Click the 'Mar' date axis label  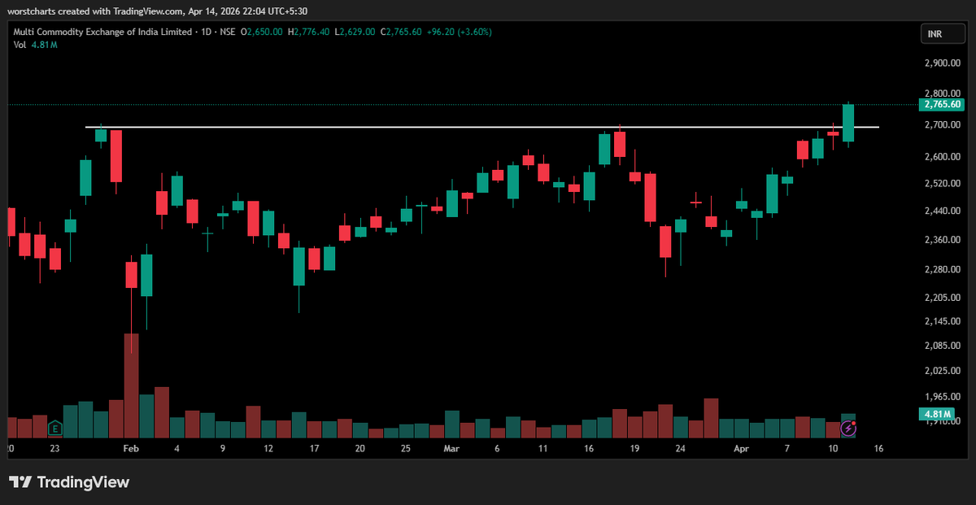point(451,448)
